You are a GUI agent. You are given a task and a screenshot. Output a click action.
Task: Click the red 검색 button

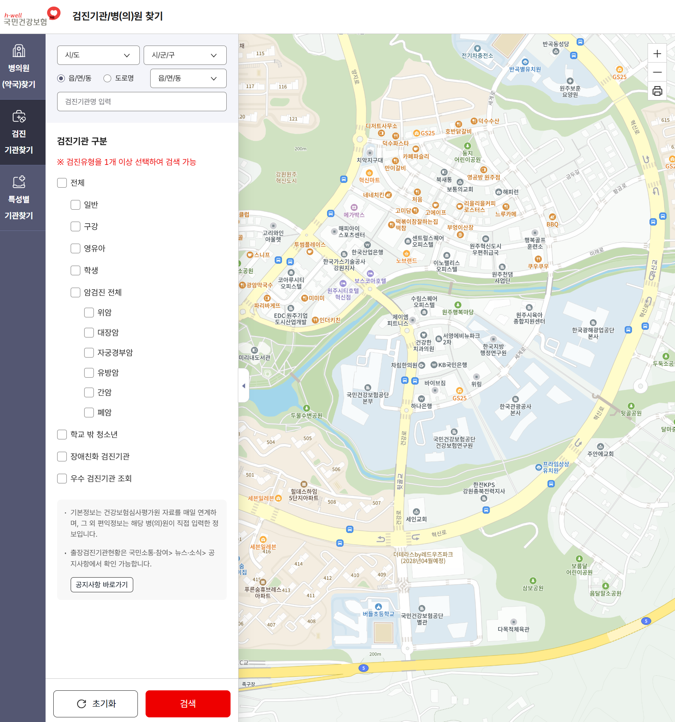(x=188, y=703)
